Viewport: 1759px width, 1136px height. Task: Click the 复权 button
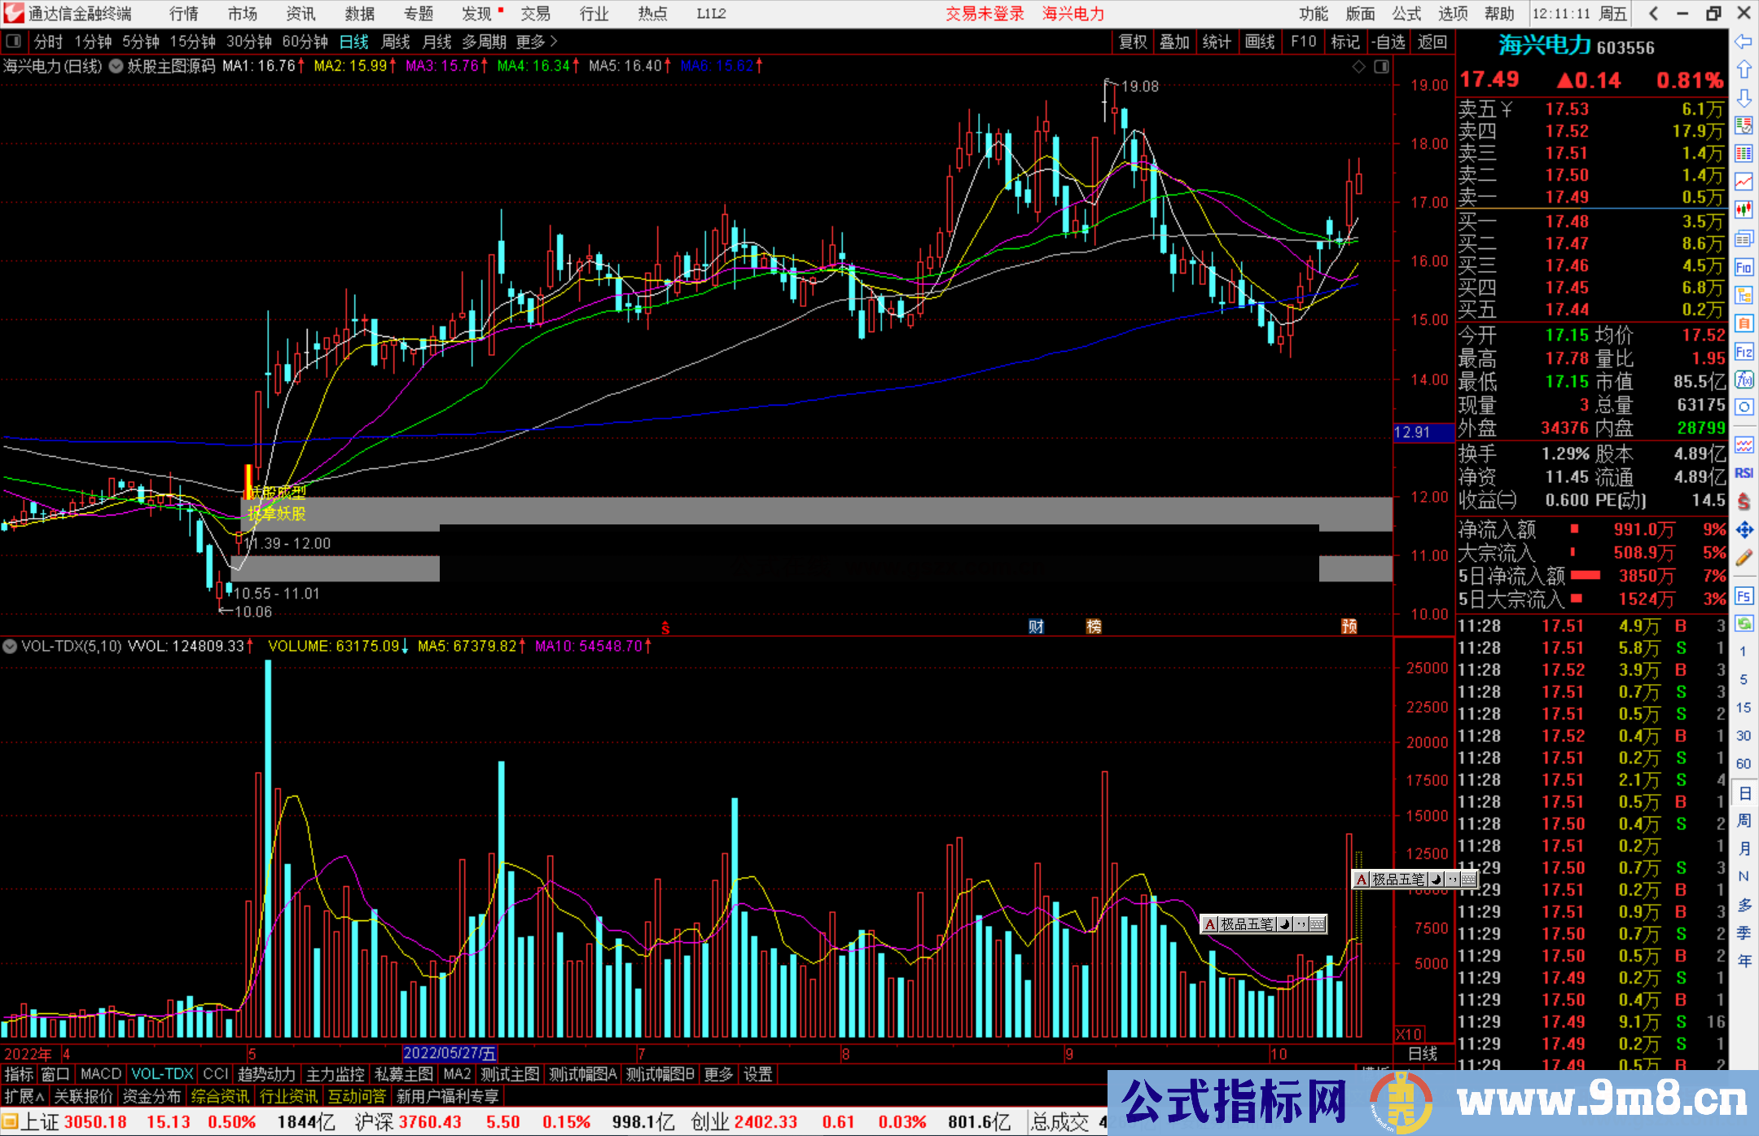coord(1133,42)
